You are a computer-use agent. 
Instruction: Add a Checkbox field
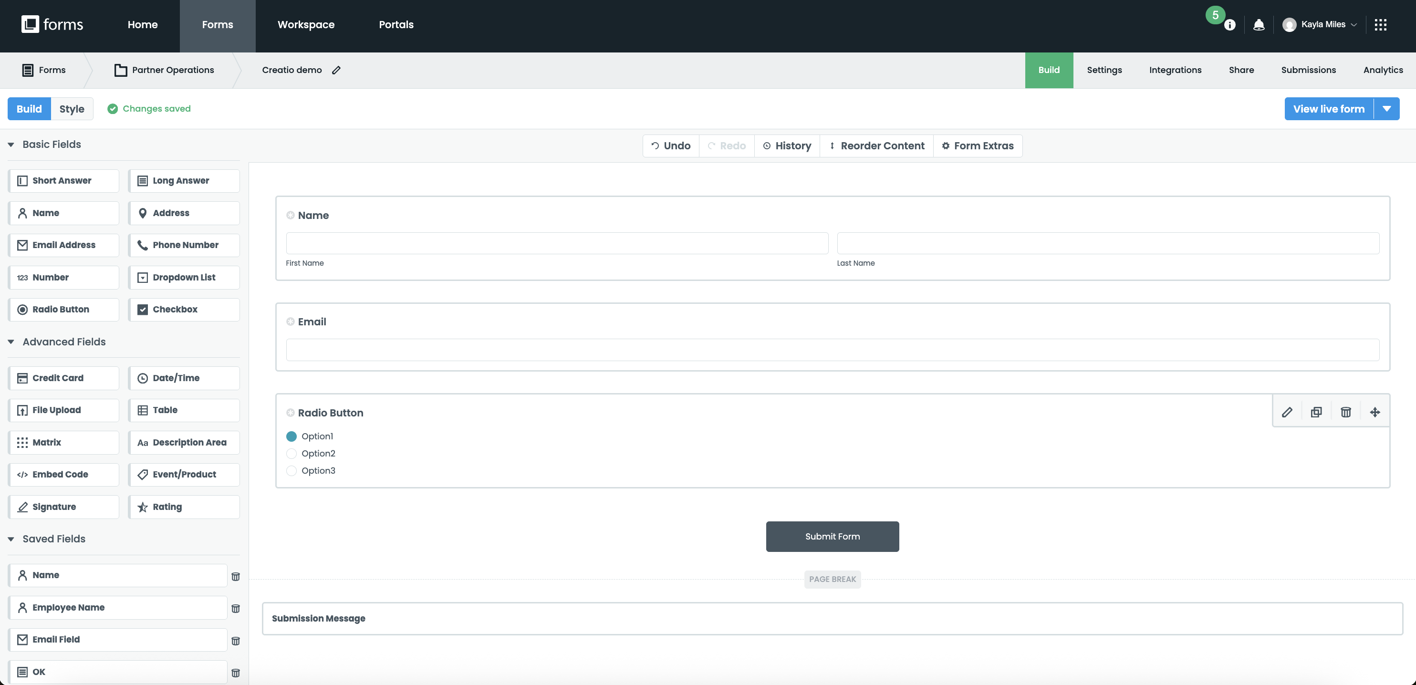coord(184,310)
